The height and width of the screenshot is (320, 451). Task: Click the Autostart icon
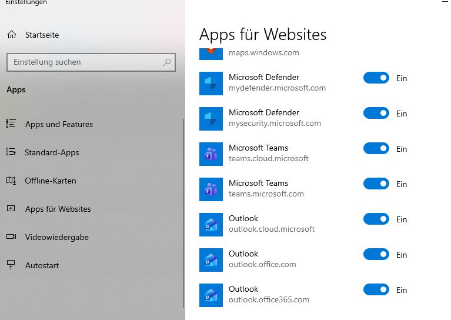point(11,265)
